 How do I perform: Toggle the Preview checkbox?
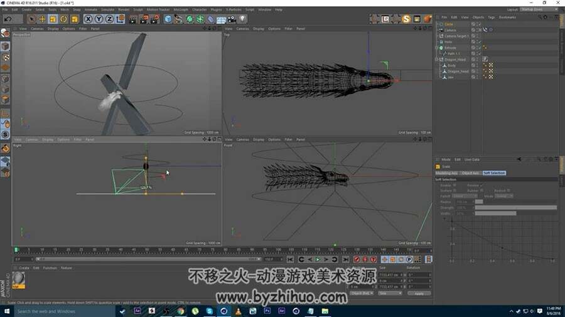coord(481,185)
